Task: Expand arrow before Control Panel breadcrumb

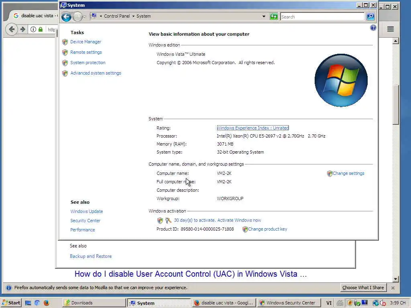Action: (101, 16)
